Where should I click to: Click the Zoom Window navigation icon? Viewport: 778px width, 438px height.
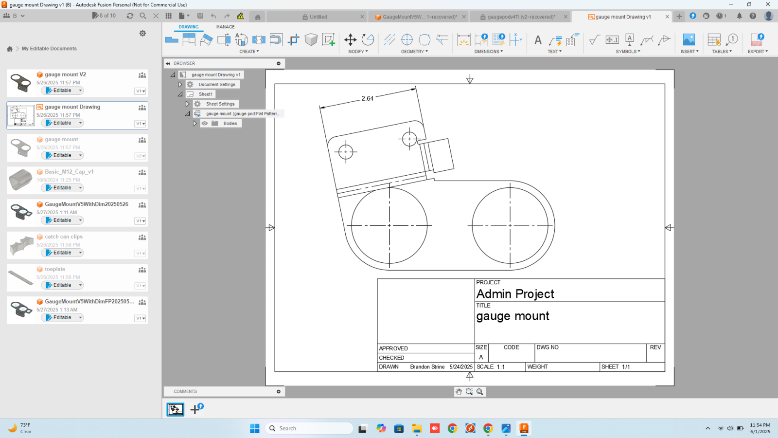[x=469, y=392]
